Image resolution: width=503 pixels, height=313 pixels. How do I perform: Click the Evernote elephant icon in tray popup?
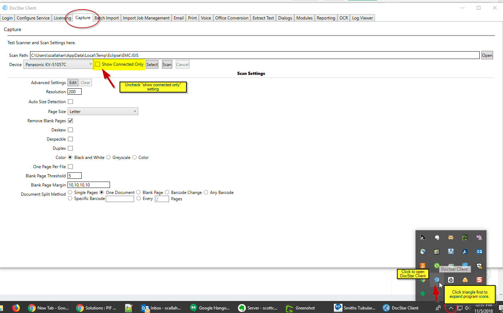437,237
